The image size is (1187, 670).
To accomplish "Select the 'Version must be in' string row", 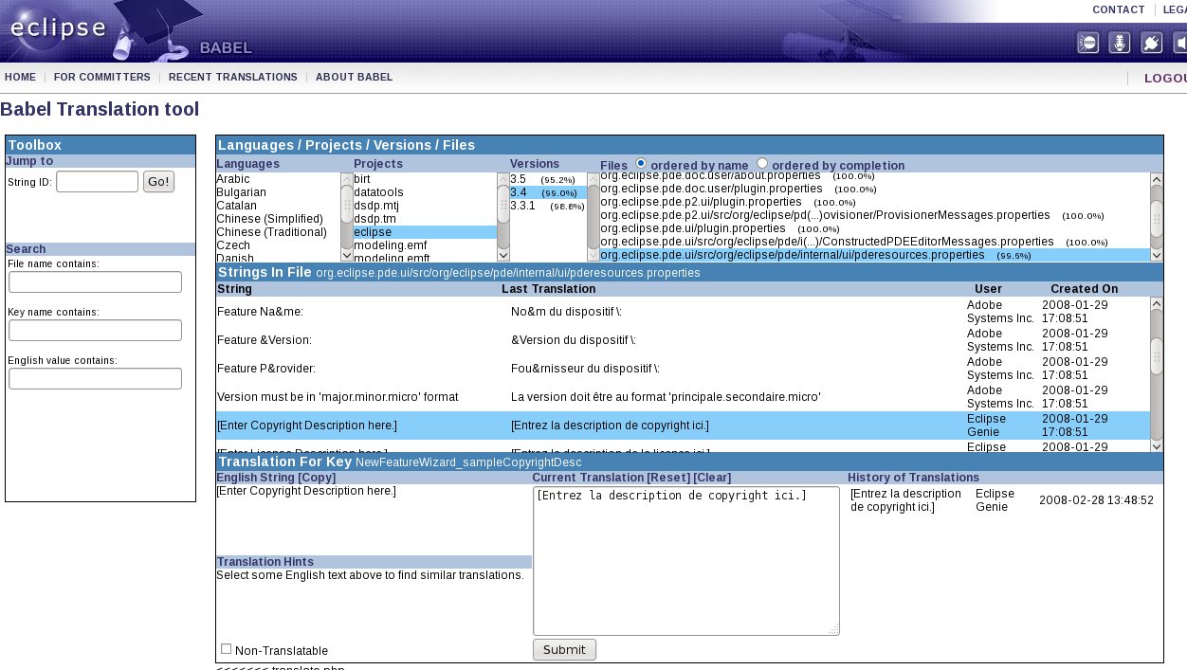I will (683, 397).
